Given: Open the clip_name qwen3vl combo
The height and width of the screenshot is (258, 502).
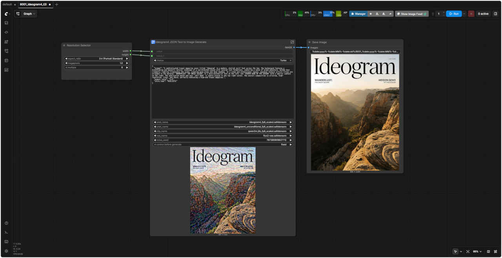Looking at the screenshot, I should (223, 131).
